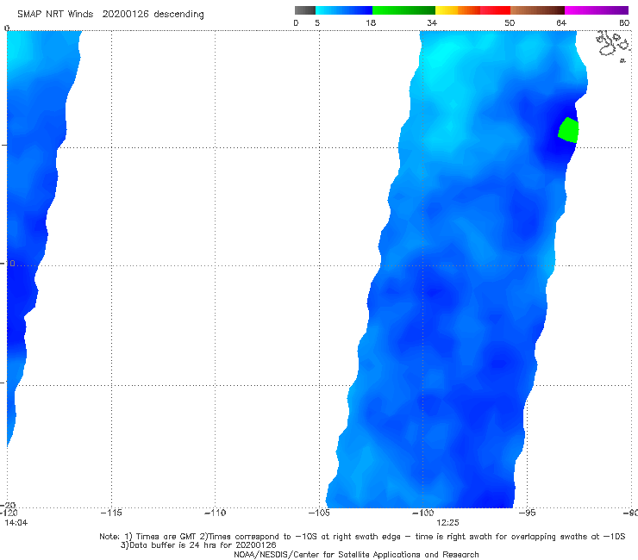Click the note line 'Times are GMT'

tap(166, 537)
